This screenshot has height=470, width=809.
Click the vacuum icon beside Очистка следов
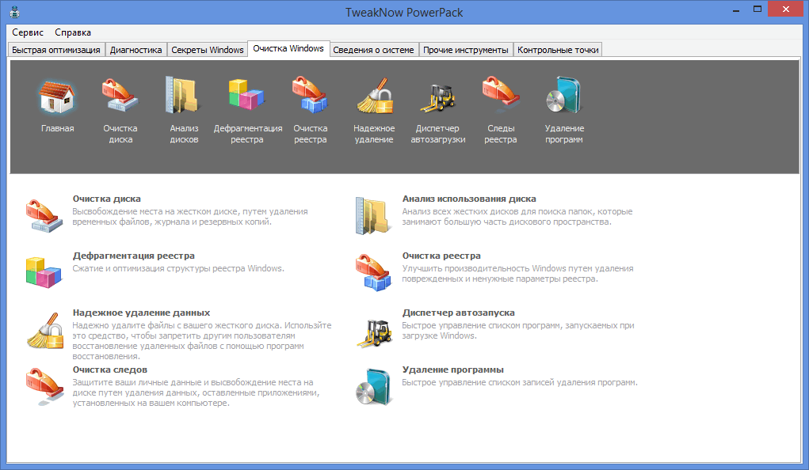coord(44,386)
